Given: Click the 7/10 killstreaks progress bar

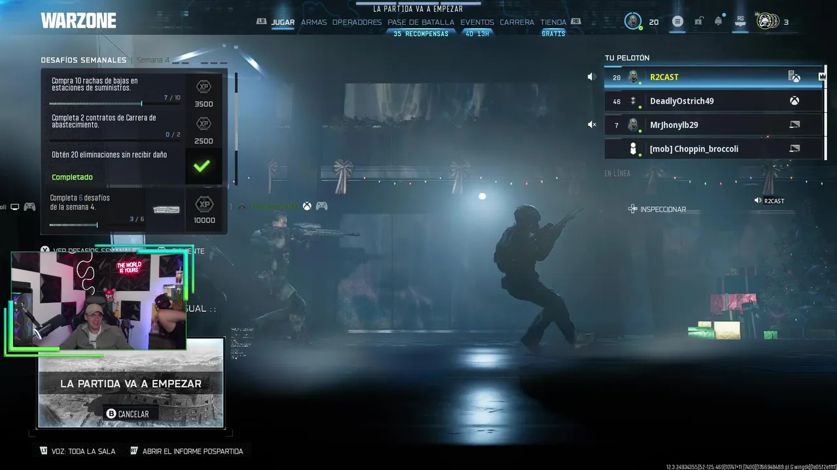Looking at the screenshot, I should [115, 103].
